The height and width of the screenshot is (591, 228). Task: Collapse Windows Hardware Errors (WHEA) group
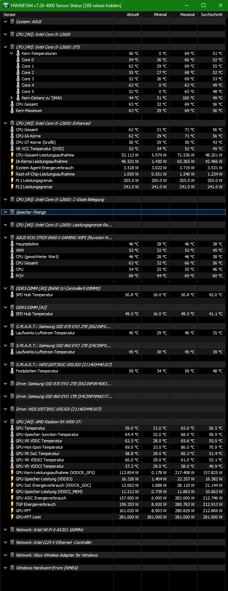[x=5, y=568]
